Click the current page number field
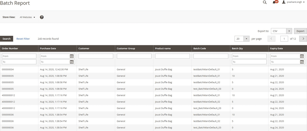Viewport: 307px width, 131px height. pos(284,39)
